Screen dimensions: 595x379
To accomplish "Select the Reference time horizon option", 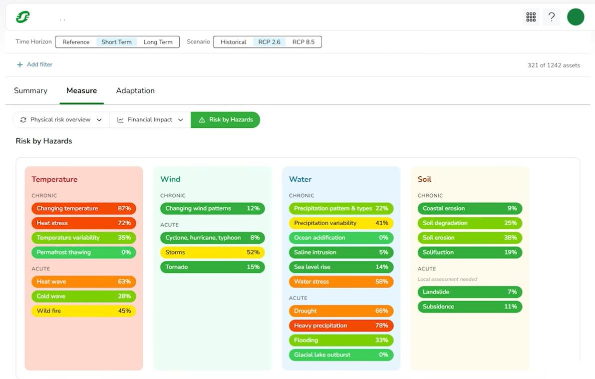I will (x=75, y=42).
